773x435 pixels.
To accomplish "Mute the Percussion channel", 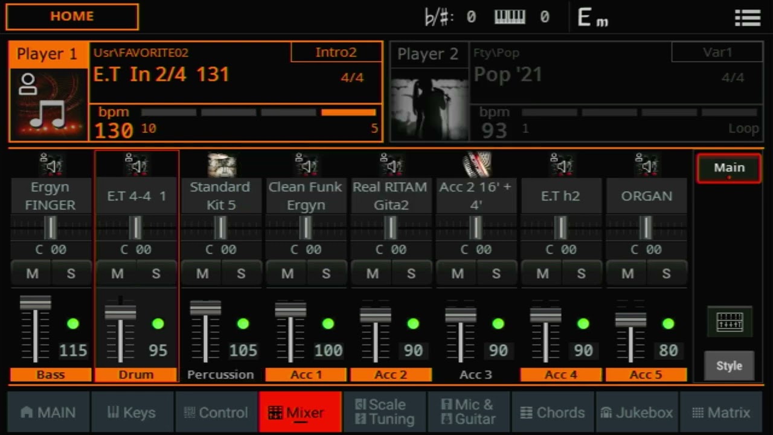I will pyautogui.click(x=202, y=274).
